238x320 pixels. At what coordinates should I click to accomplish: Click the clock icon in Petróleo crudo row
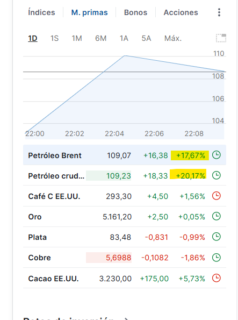click(x=217, y=175)
